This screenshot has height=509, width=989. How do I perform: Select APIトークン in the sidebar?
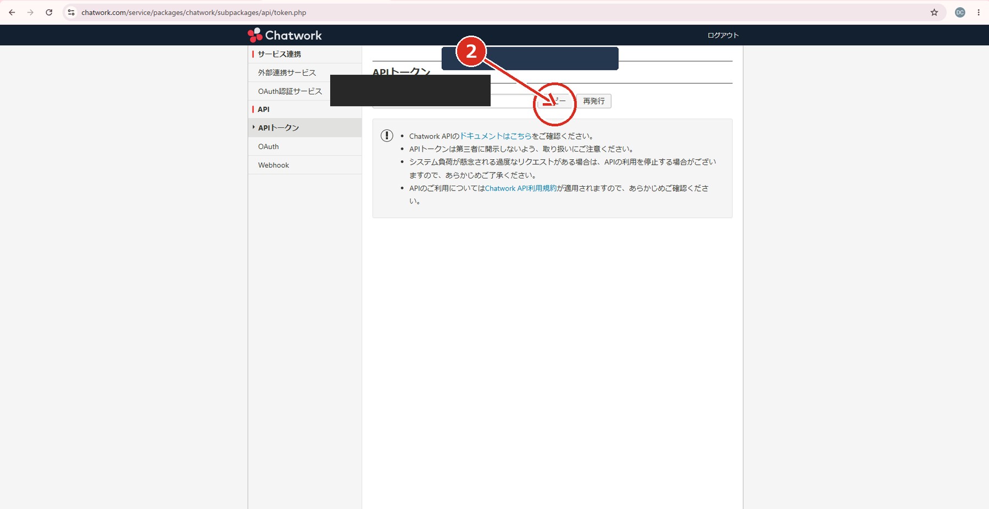304,127
